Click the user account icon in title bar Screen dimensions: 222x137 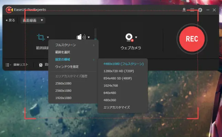tap(184, 10)
